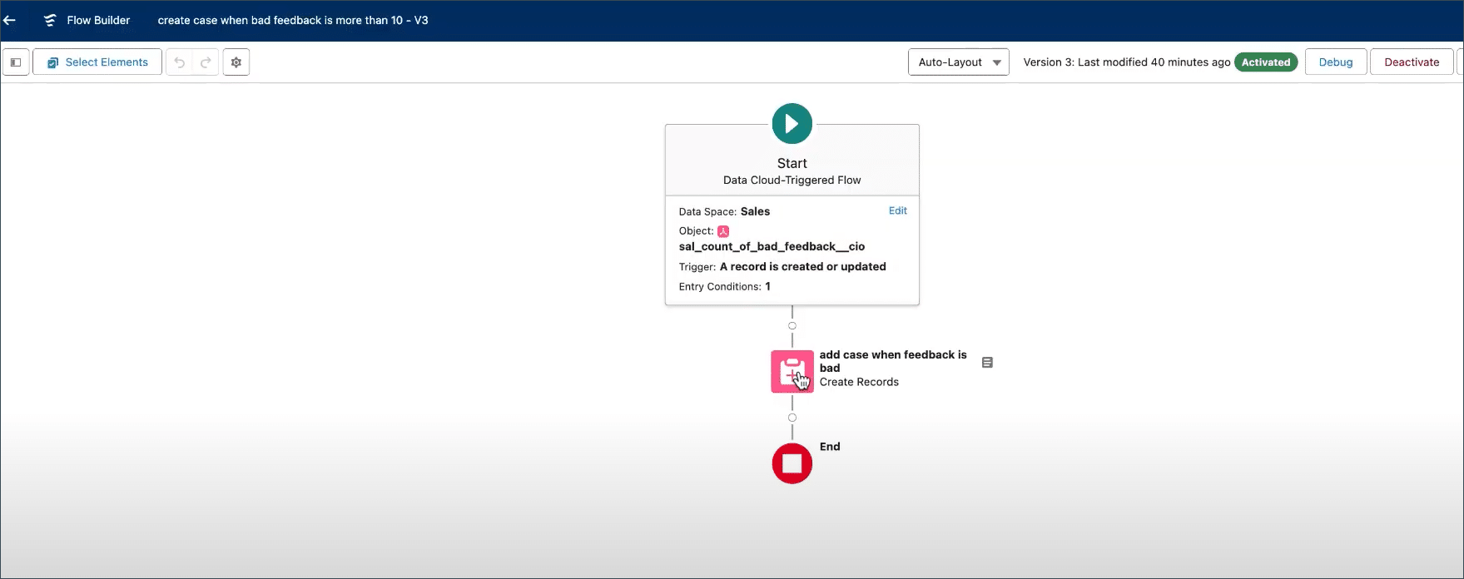Click the Debug button
1464x579 pixels.
tap(1336, 62)
